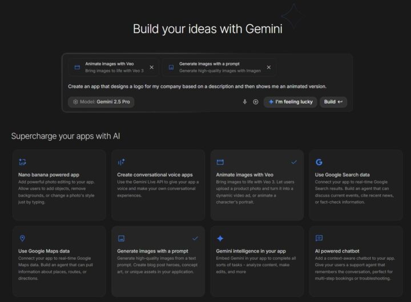This screenshot has width=411, height=302.
Task: Click the AI powered chatbot chat icon
Action: pyautogui.click(x=319, y=238)
